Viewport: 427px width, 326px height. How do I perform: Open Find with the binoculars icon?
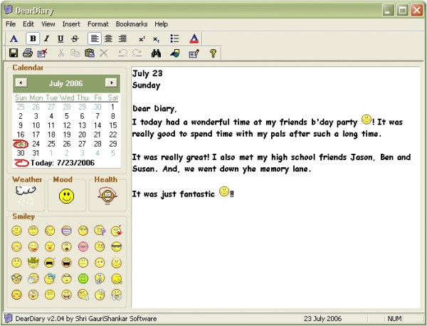pyautogui.click(x=156, y=53)
